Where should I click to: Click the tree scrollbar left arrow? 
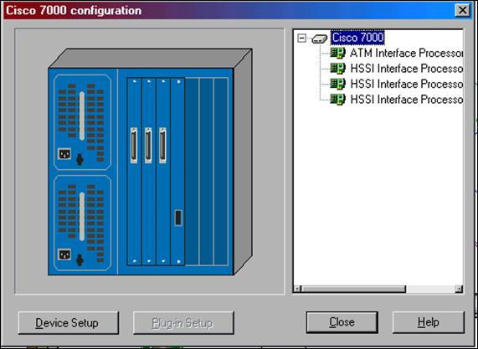[x=297, y=289]
